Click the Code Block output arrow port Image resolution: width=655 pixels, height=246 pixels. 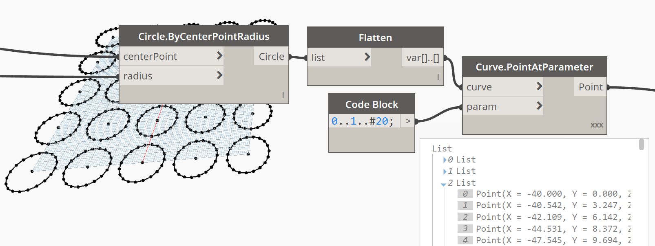408,121
